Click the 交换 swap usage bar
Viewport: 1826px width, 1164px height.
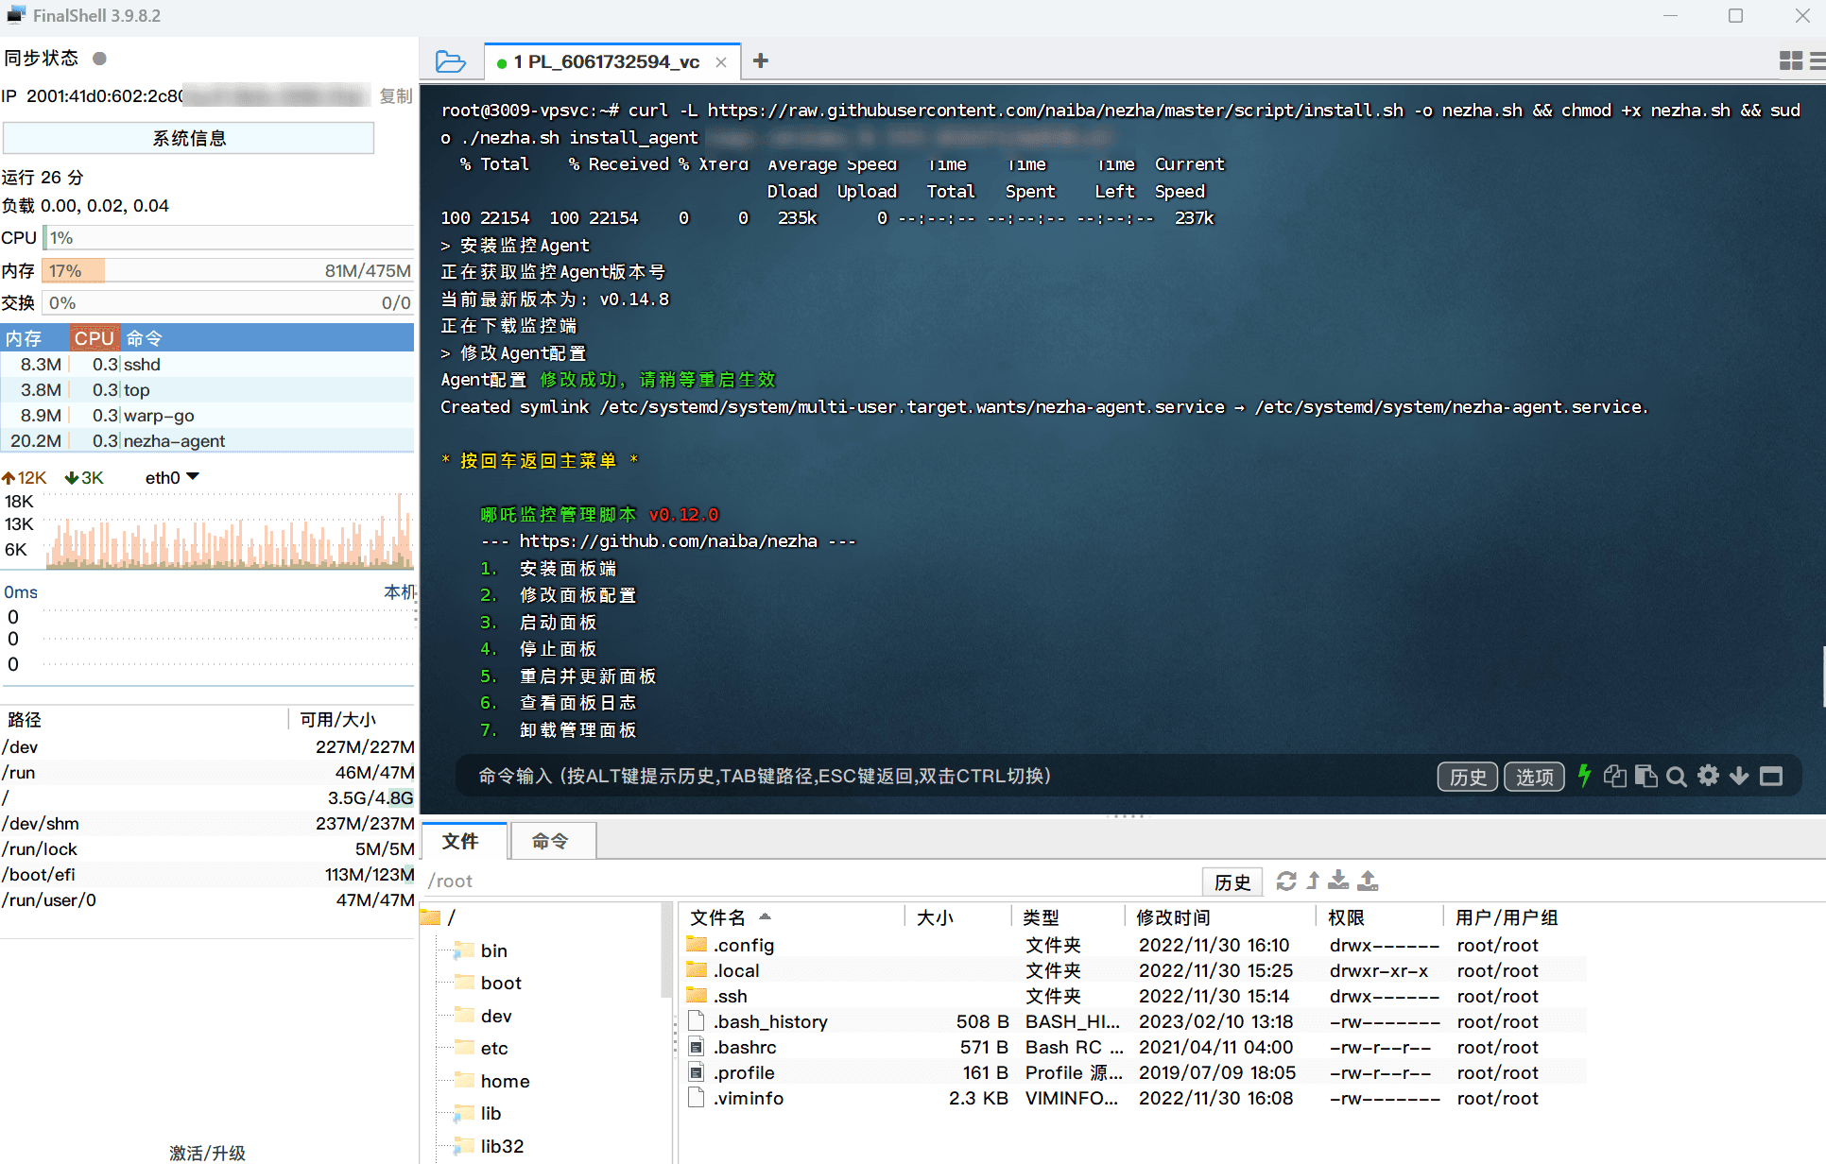tap(229, 303)
